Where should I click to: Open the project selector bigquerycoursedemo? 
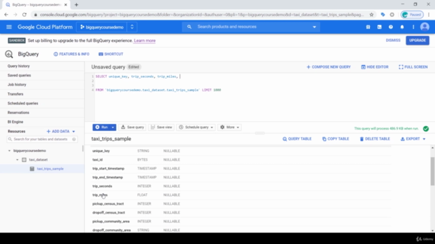(x=102, y=27)
